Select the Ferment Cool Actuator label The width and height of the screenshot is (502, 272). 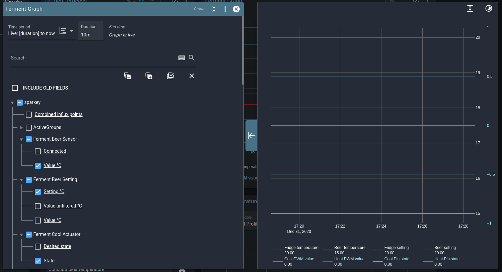57,234
